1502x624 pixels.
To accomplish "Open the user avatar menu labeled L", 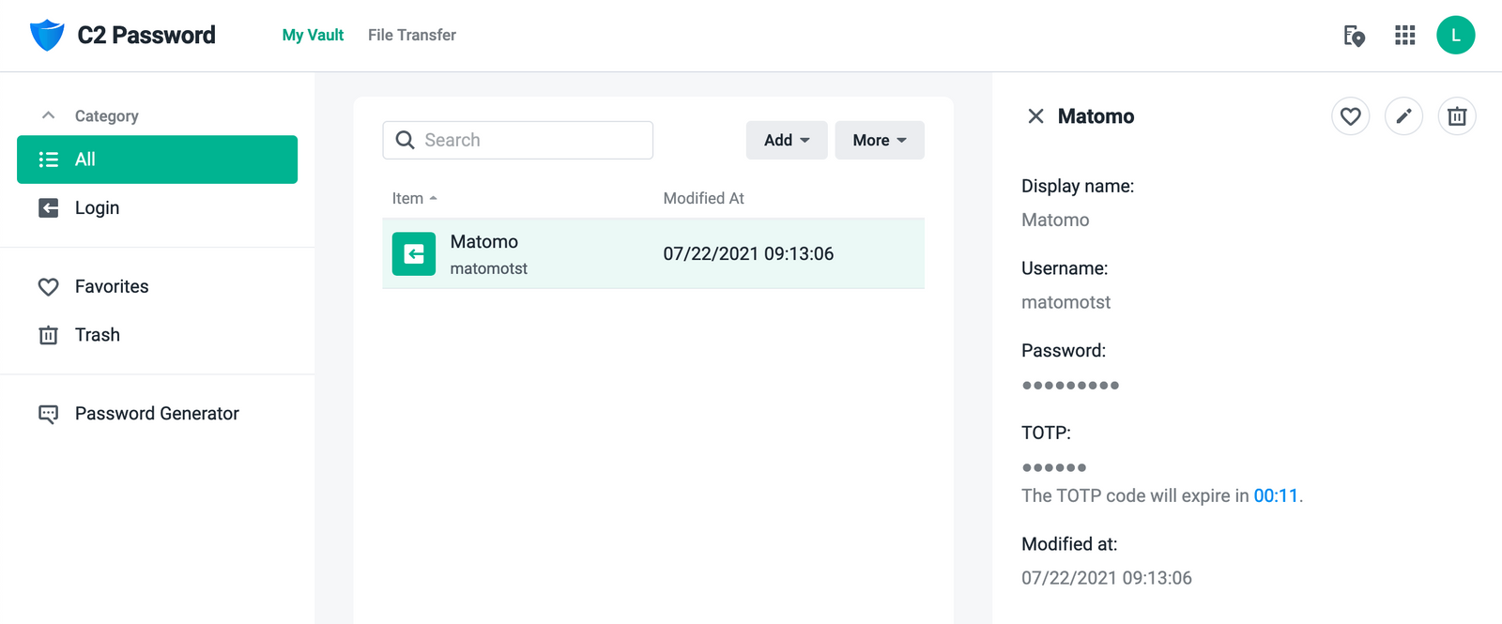I will tap(1455, 36).
